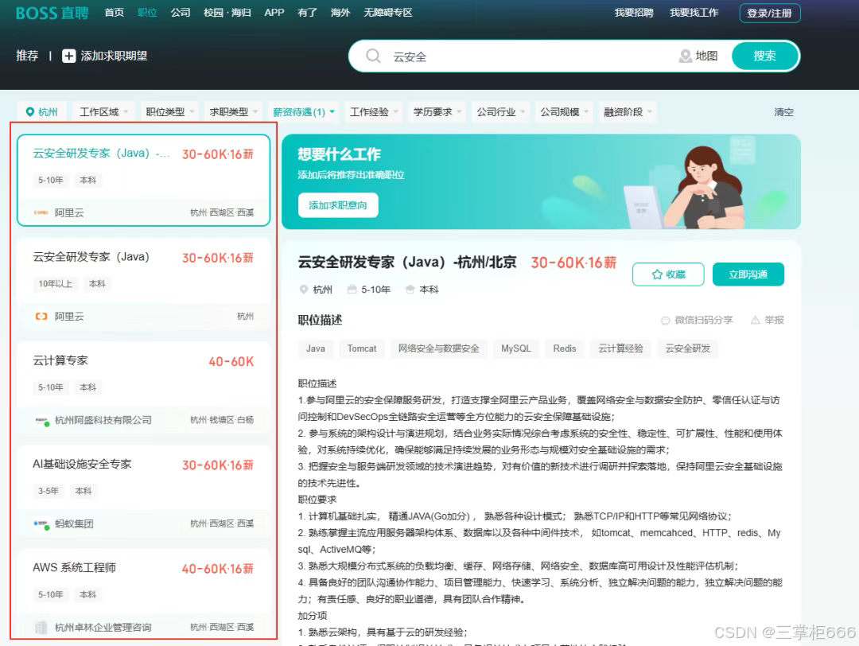Open the APP navigation item

[274, 13]
